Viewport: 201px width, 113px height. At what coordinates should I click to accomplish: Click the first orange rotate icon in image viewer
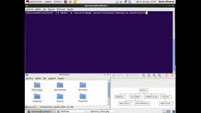[x=166, y=75]
